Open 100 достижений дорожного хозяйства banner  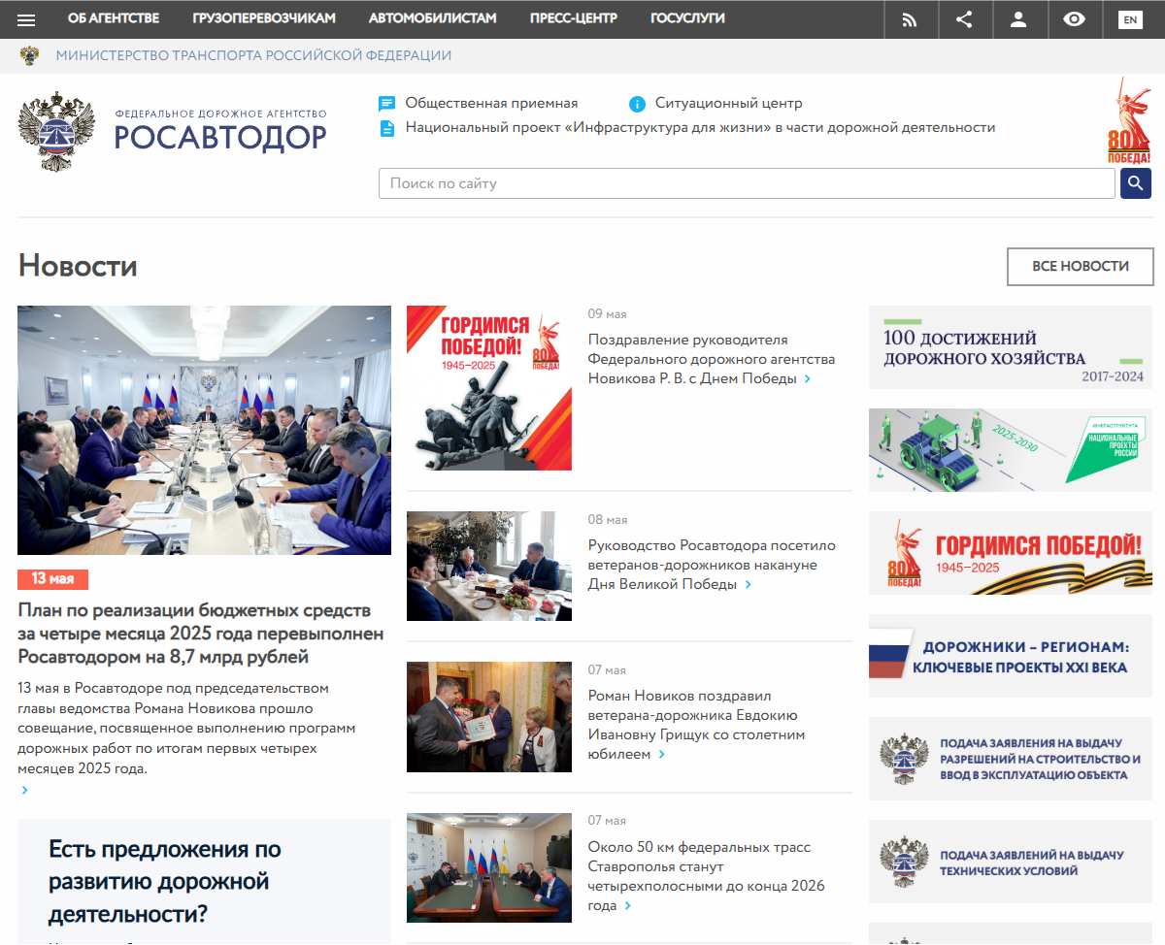1011,347
